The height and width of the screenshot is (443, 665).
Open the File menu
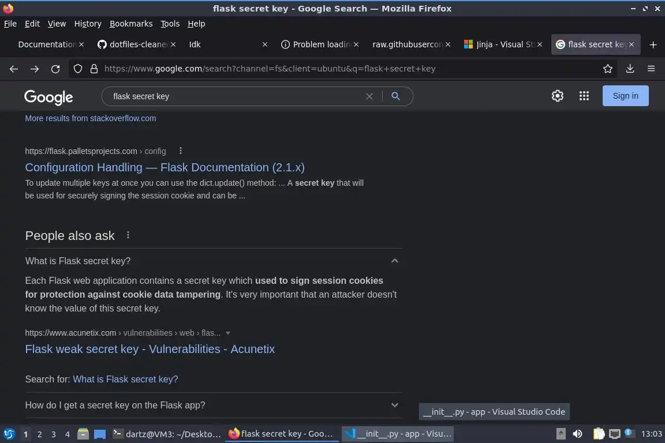10,24
